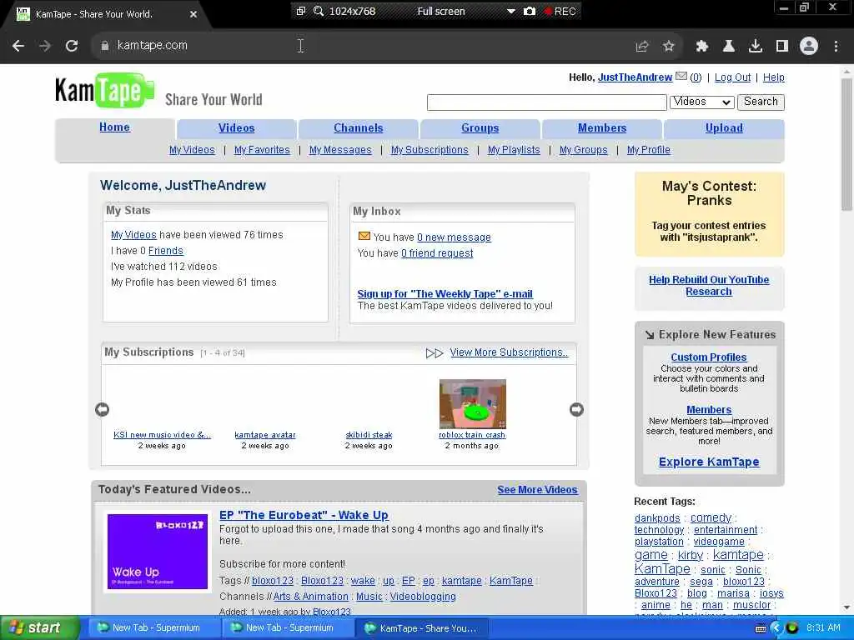Click the envelope icon next to JustTheAndrew
This screenshot has width=854, height=640.
click(681, 76)
